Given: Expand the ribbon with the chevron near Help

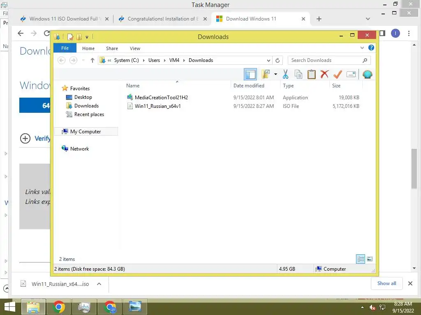Looking at the screenshot, I should [362, 48].
